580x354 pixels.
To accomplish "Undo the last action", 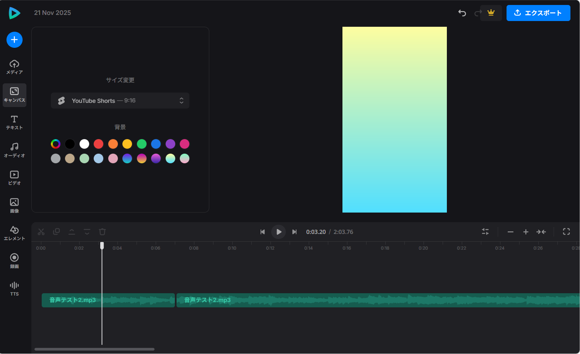I will pyautogui.click(x=462, y=13).
